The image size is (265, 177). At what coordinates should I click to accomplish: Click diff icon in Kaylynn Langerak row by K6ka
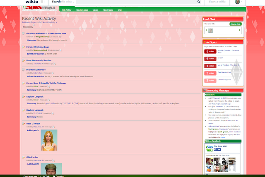coord(49,100)
